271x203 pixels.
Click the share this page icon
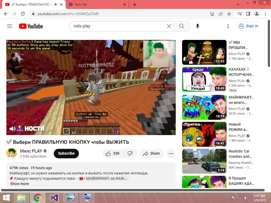pos(221,14)
